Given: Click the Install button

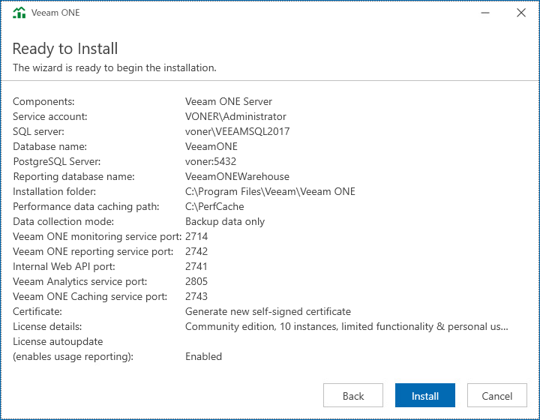Looking at the screenshot, I should [x=425, y=395].
